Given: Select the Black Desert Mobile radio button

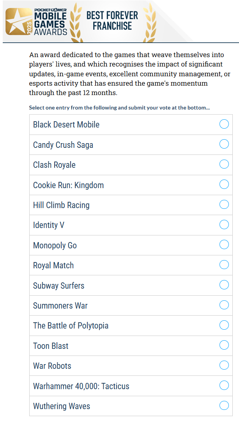Looking at the screenshot, I should point(224,124).
